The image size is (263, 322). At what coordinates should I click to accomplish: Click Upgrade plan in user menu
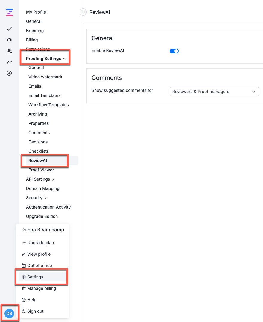[40, 243]
